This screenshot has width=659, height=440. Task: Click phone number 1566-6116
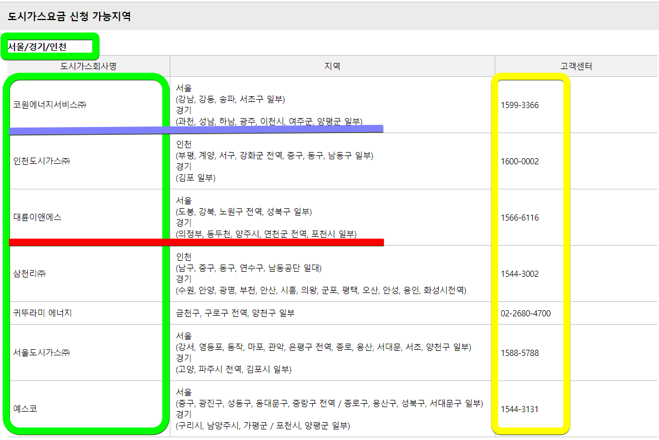click(x=519, y=218)
